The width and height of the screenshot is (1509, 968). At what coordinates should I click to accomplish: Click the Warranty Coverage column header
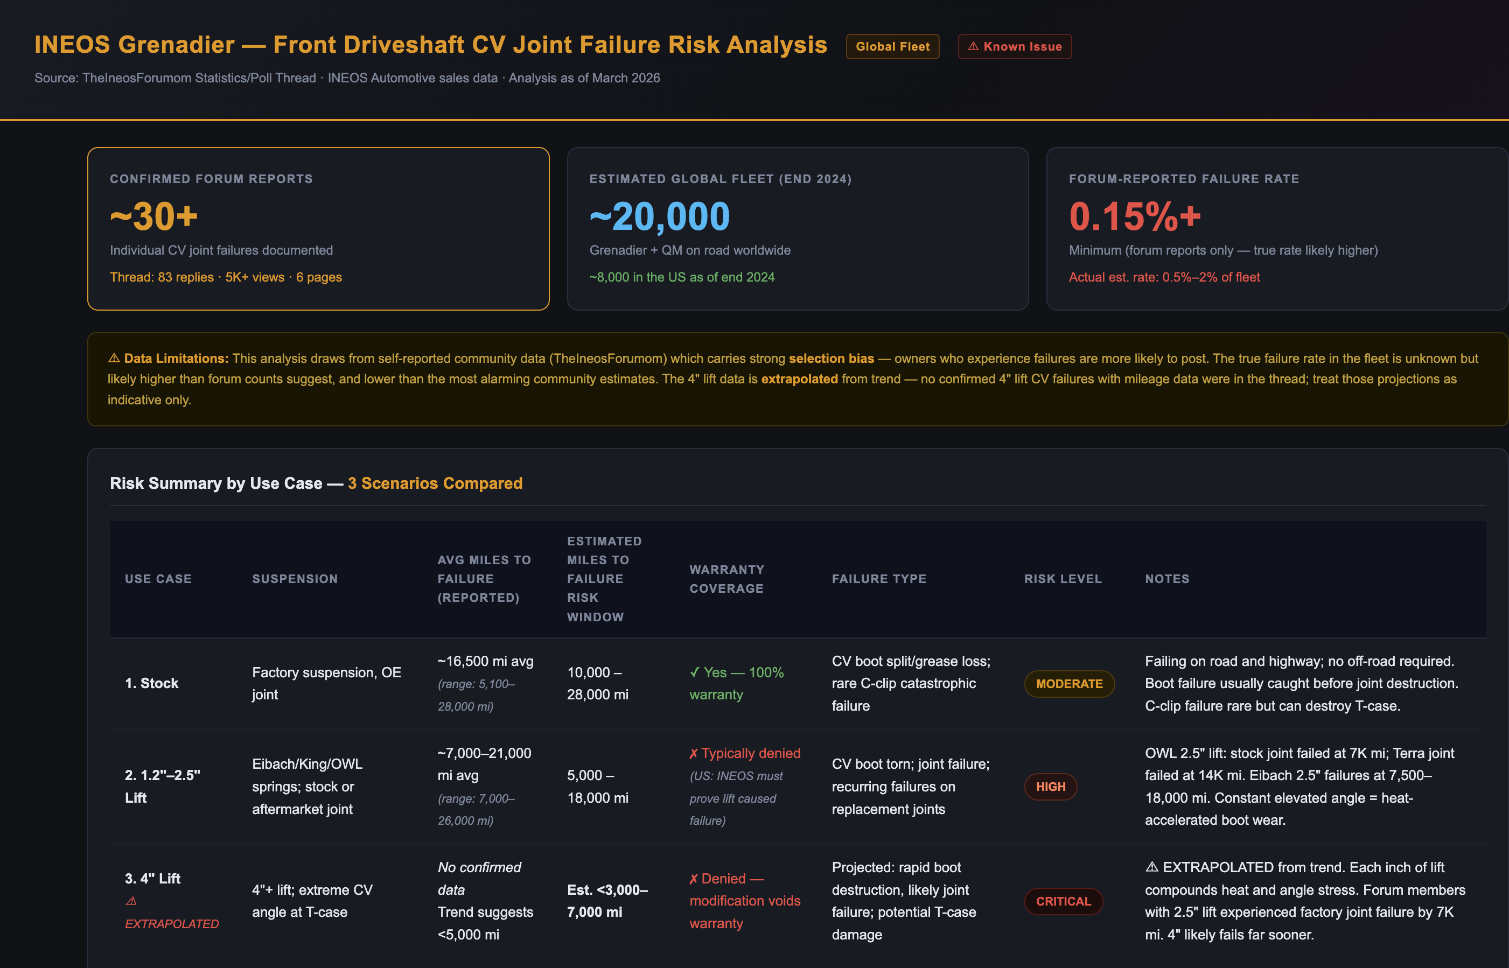(x=726, y=579)
